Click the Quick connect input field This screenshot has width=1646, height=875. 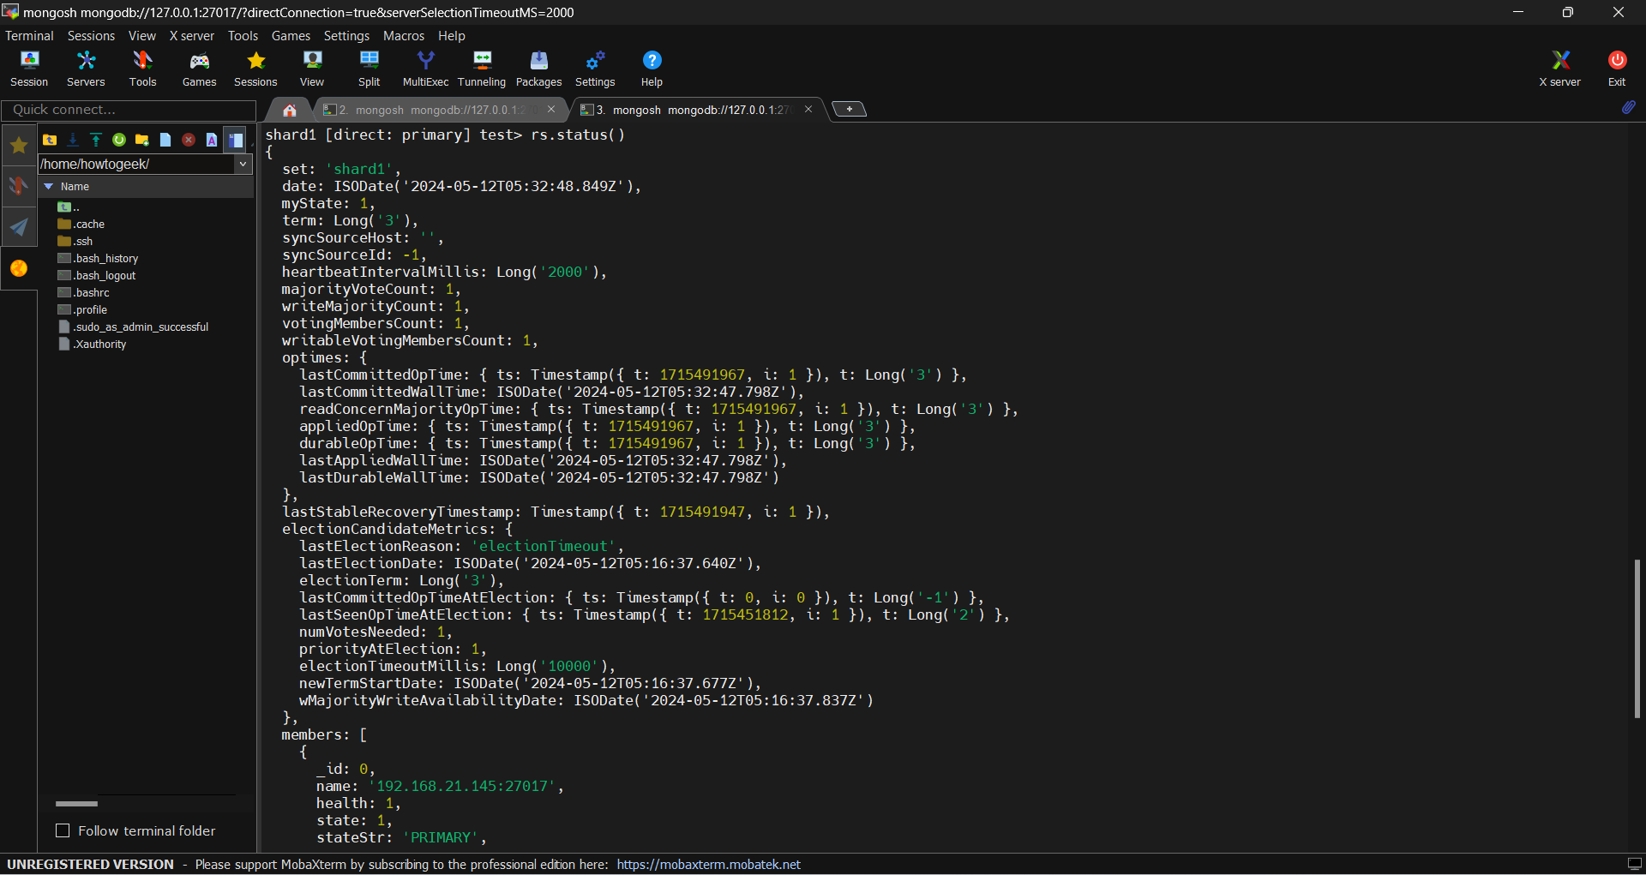click(x=129, y=110)
